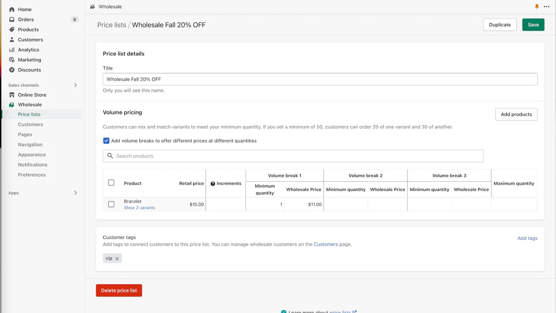Viewport: 556px width, 313px height.
Task: Click the Products tag icon
Action: pyautogui.click(x=12, y=30)
